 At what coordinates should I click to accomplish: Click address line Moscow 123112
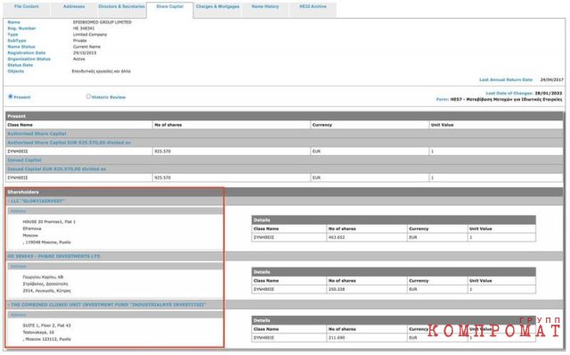(x=47, y=339)
